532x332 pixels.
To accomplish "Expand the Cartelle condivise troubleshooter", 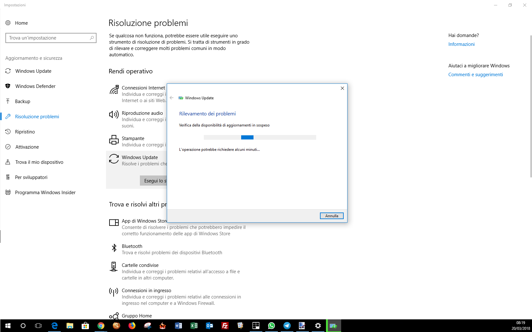I will pos(140,265).
